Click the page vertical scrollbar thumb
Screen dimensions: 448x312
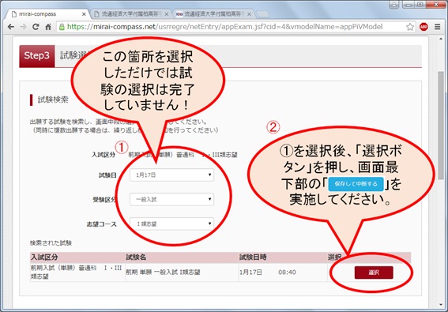click(442, 126)
